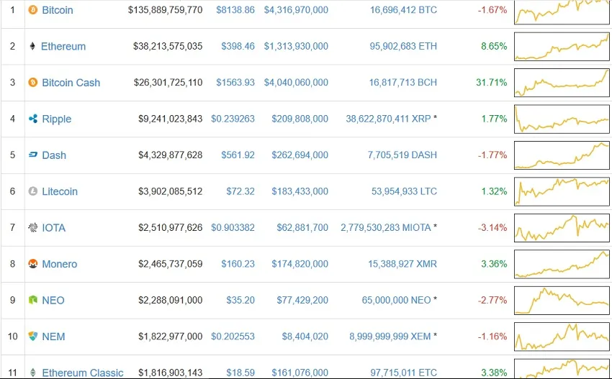Image resolution: width=612 pixels, height=379 pixels.
Task: Click Monero volume $174,820,000
Action: coord(300,264)
